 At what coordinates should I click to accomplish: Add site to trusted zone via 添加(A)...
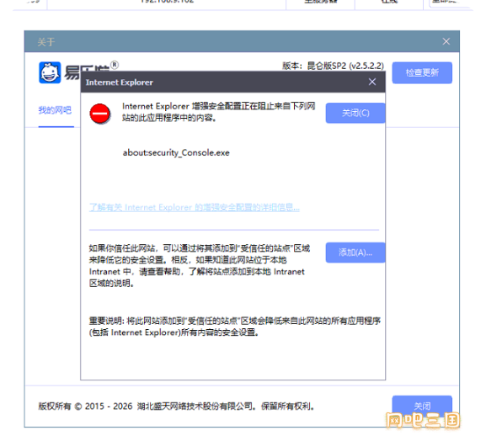tap(355, 252)
